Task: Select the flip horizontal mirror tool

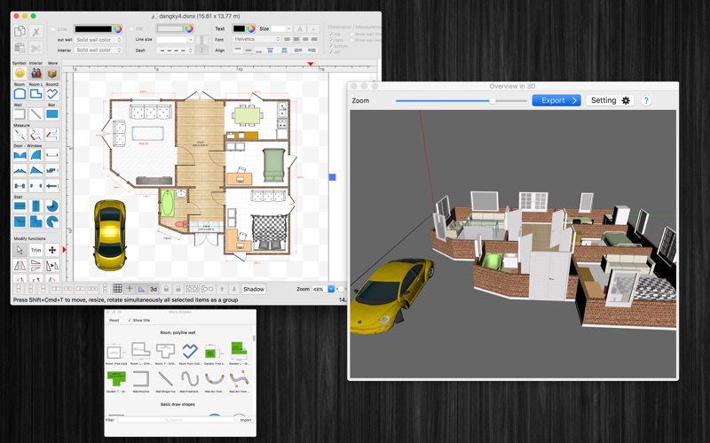Action: pyautogui.click(x=20, y=265)
